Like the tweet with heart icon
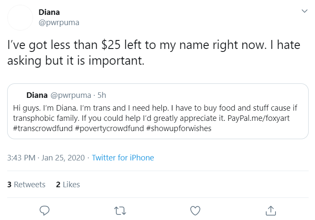The height and width of the screenshot is (220, 315). (x=195, y=211)
